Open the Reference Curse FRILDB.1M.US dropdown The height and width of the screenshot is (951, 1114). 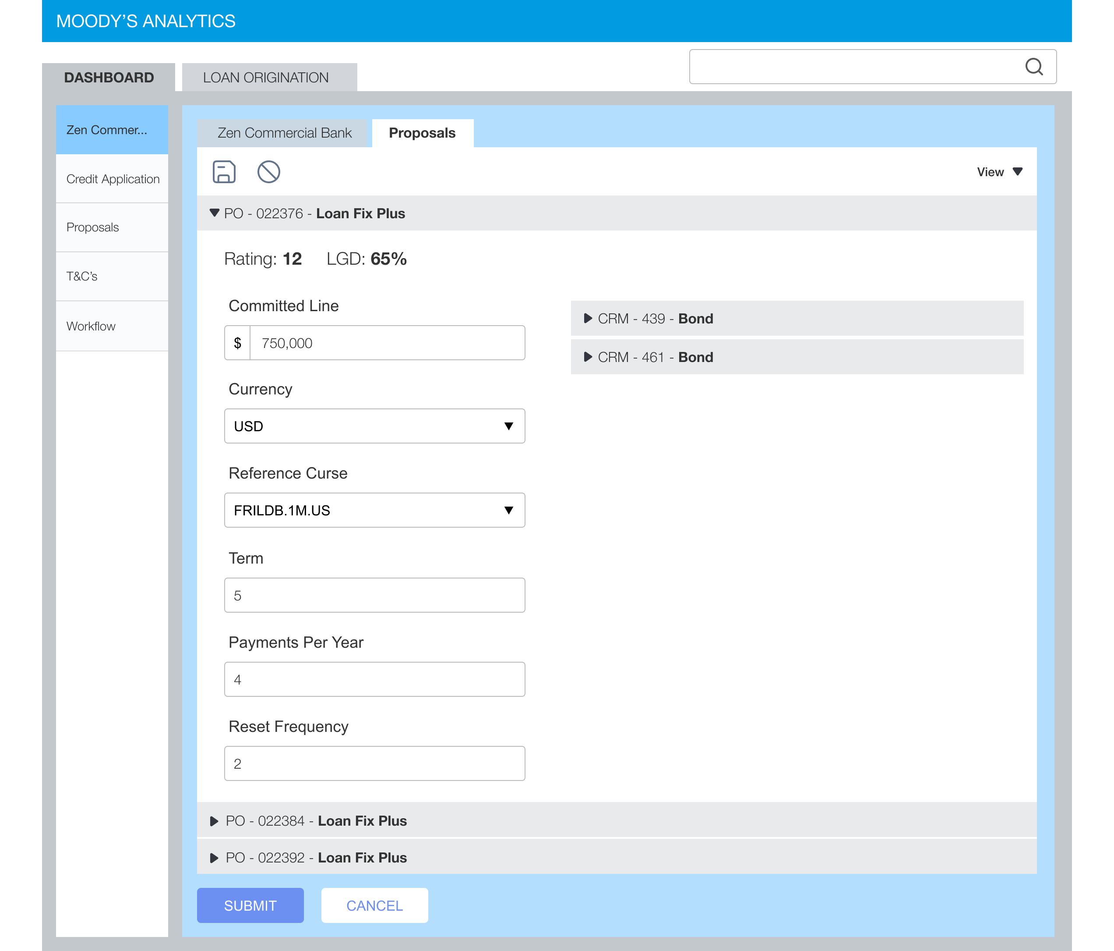click(x=374, y=510)
